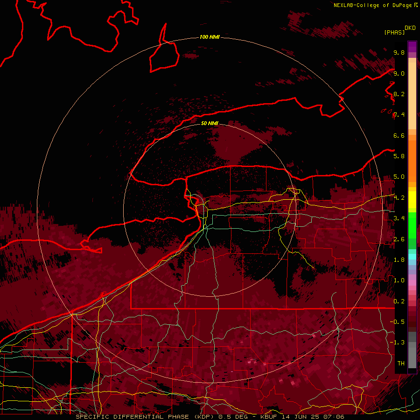Click the 3.4 legend value
This screenshot has height=420, width=420.
tap(399, 218)
